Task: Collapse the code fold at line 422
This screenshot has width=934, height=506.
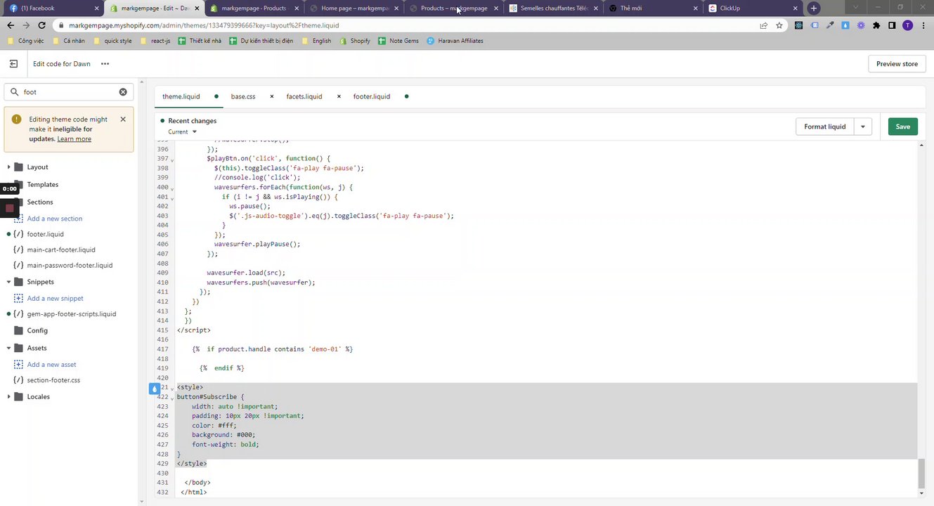Action: (x=172, y=398)
